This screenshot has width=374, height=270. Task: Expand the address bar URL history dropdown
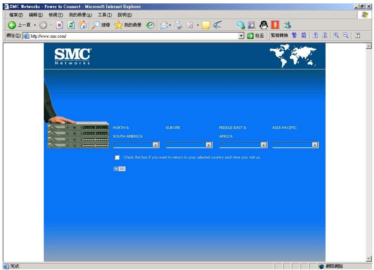coord(241,36)
